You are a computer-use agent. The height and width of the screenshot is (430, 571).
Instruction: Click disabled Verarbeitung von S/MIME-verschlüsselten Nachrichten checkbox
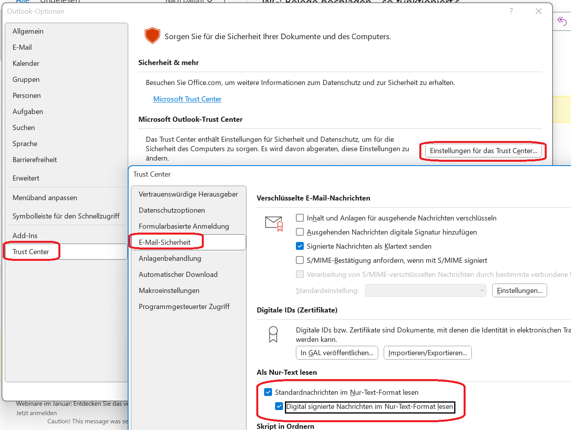click(x=300, y=274)
